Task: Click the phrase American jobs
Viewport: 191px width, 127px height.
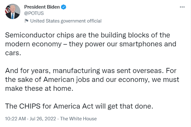Action: click(x=67, y=80)
